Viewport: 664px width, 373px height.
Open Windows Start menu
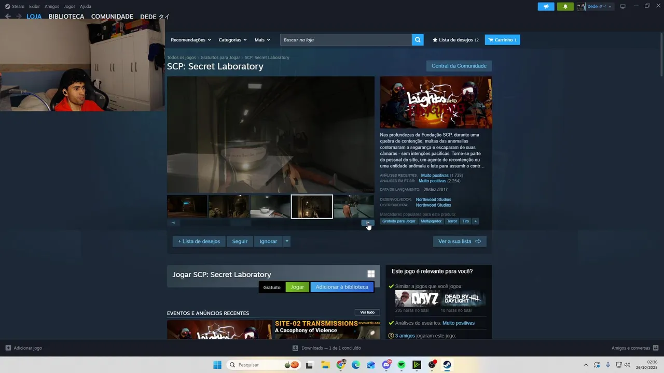pos(217,365)
